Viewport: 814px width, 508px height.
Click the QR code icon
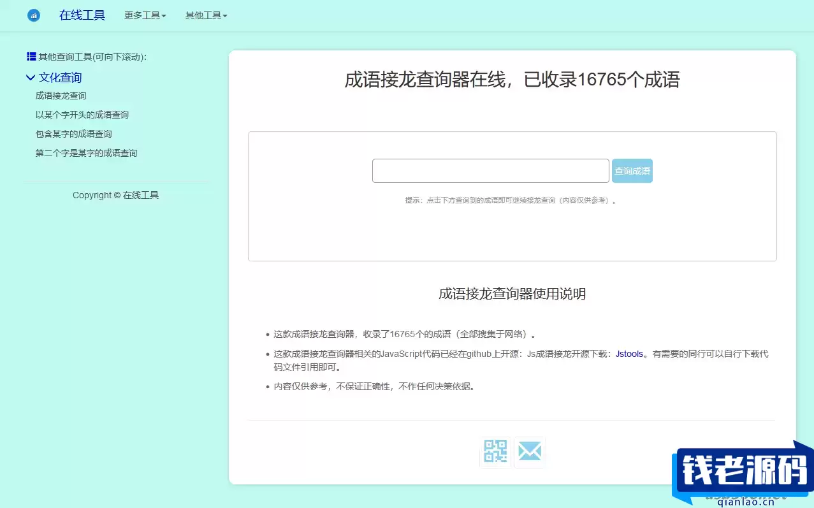495,452
